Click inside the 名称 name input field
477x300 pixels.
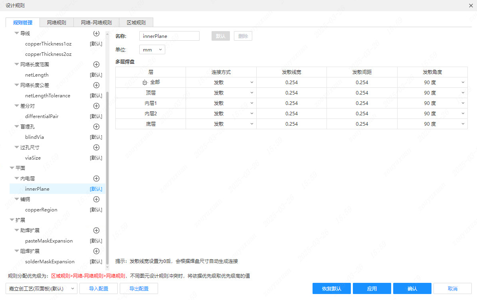(x=169, y=36)
